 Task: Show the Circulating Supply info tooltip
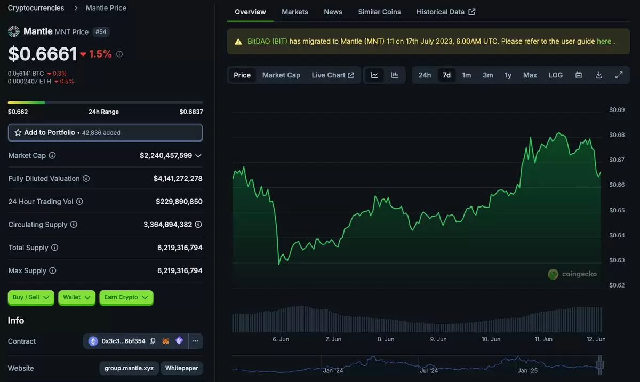74,225
